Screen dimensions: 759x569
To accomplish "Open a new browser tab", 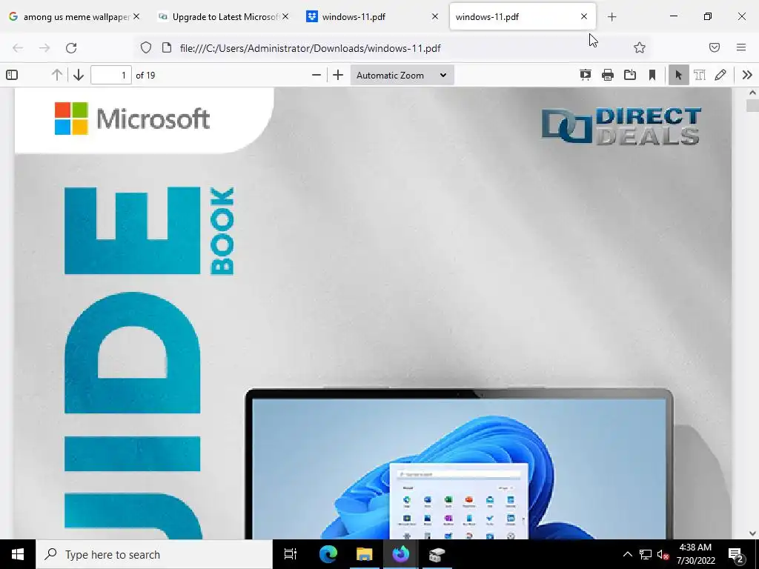I will [x=611, y=17].
